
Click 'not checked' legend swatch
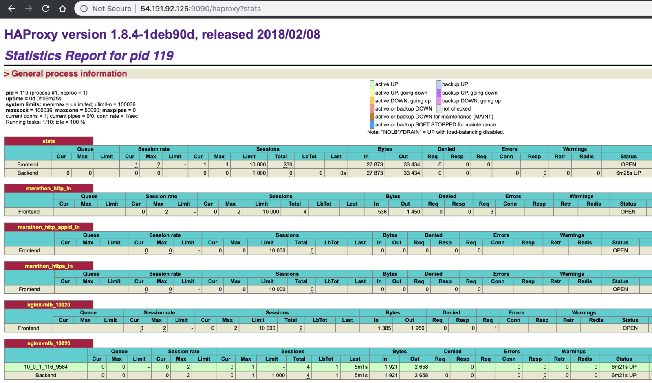tap(439, 109)
